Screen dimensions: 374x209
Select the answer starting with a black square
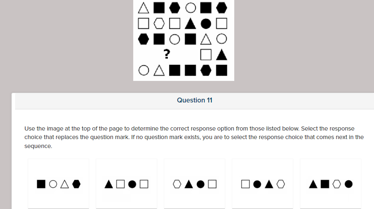click(x=58, y=184)
